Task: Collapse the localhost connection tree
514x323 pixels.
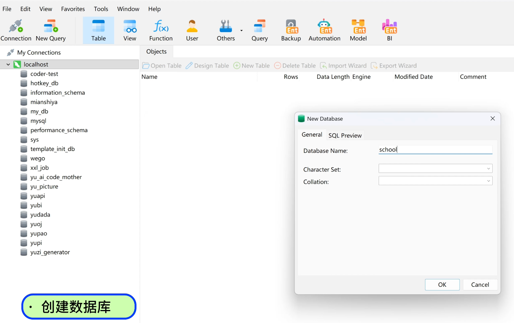Action: (x=8, y=65)
